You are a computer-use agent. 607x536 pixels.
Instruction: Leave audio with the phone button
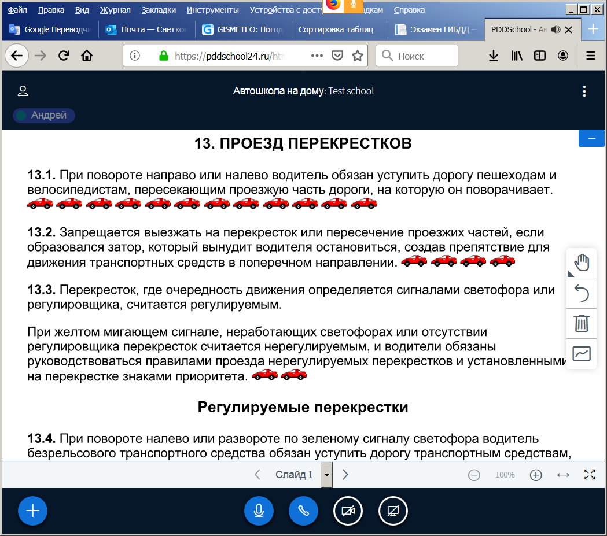click(303, 511)
